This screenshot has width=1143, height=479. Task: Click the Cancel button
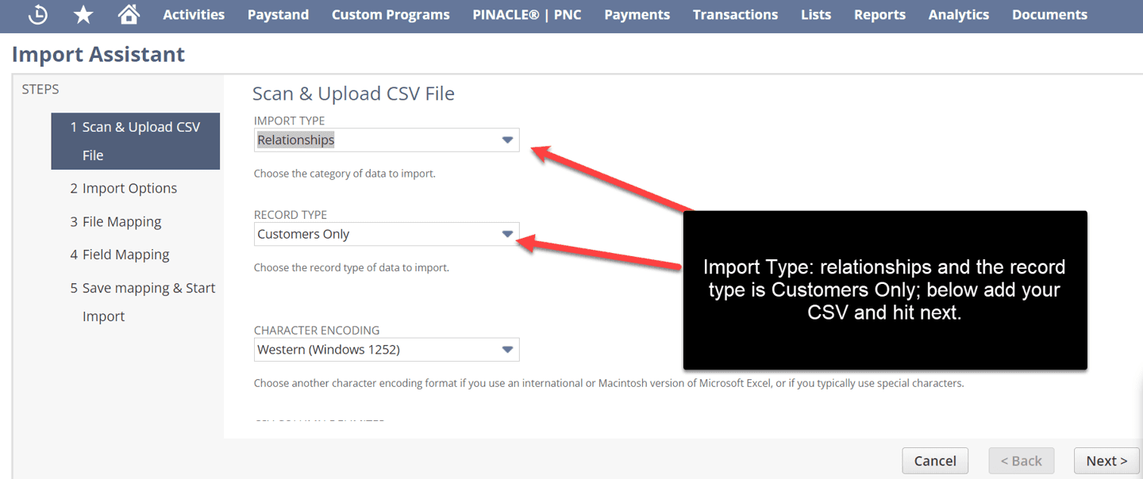pos(935,461)
